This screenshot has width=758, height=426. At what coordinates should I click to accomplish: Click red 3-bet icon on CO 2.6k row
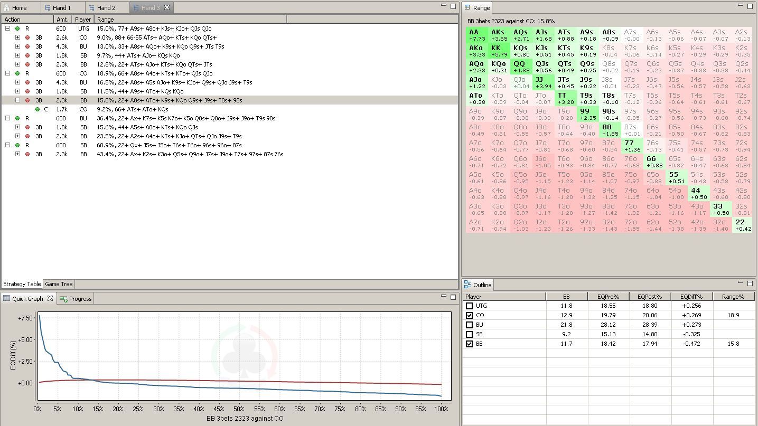click(x=27, y=37)
